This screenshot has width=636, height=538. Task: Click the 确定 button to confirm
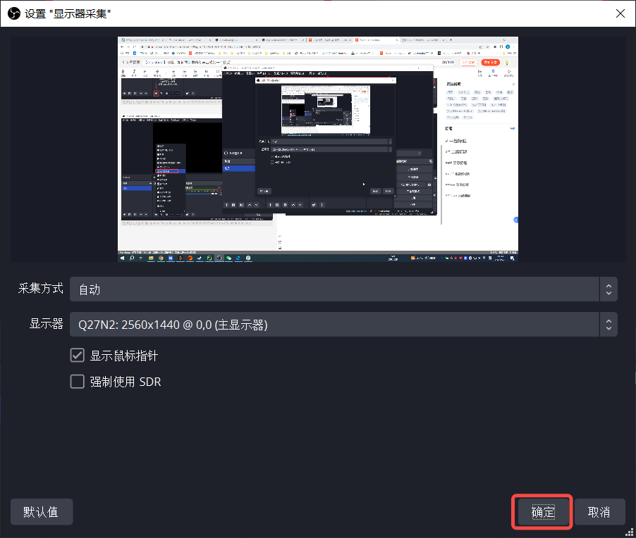[542, 511]
